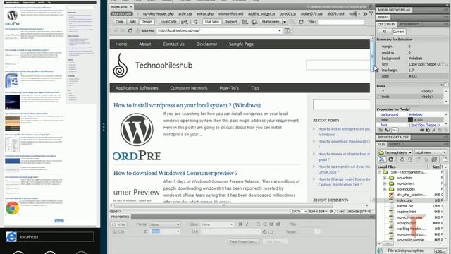Expand the Adobe BrowserLab panel
The image size is (451, 254).
[393, 10]
